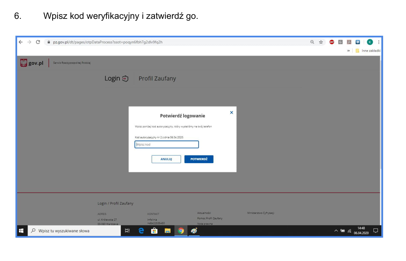Open Microsoft Edge from the taskbar
The height and width of the screenshot is (261, 406).
tap(141, 231)
